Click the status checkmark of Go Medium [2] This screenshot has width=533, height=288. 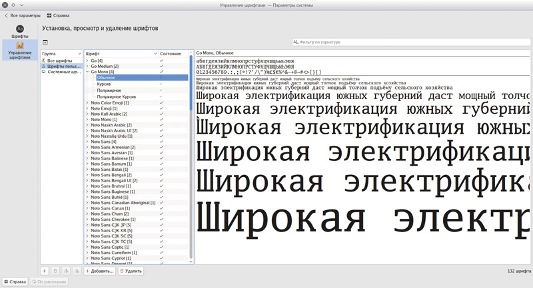(161, 66)
